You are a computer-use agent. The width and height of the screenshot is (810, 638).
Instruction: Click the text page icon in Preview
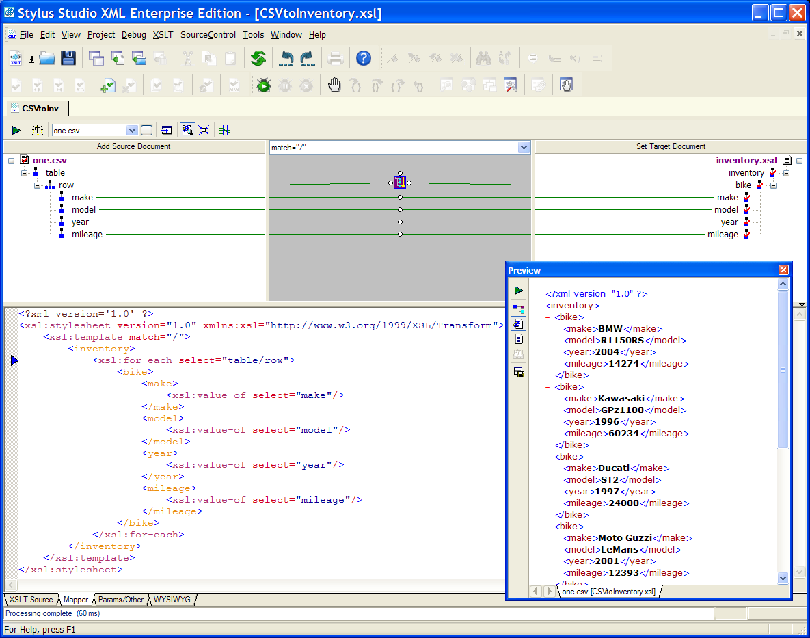coord(519,339)
